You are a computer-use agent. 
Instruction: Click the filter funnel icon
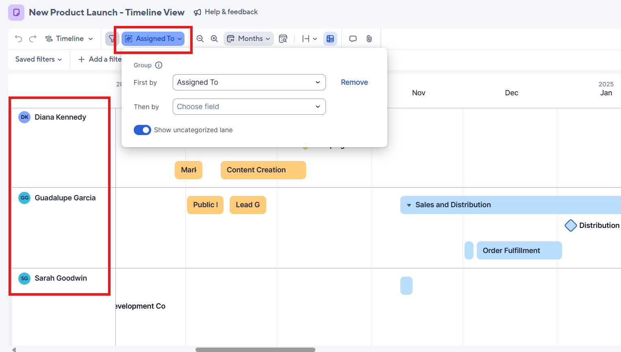point(112,39)
